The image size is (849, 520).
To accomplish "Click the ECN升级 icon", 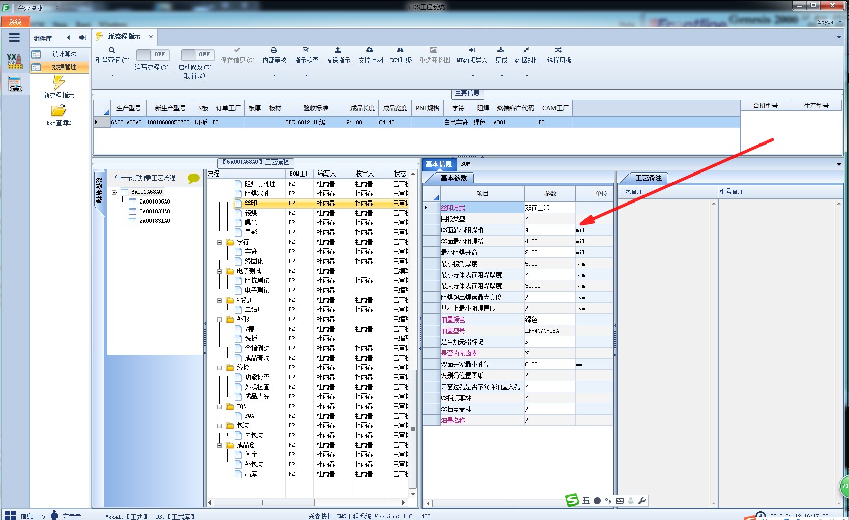I will click(400, 50).
